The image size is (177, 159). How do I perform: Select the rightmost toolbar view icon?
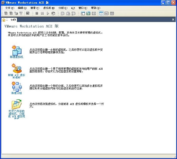[112, 13]
